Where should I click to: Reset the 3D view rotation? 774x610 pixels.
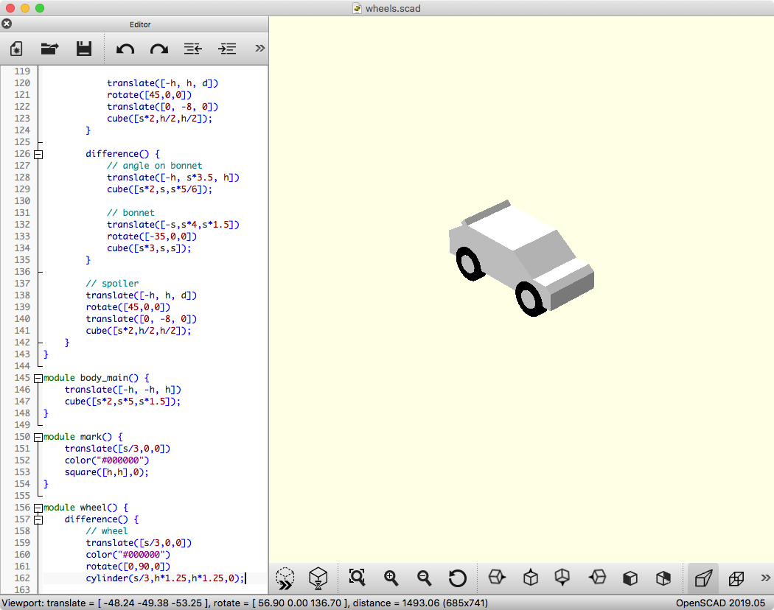(x=457, y=578)
